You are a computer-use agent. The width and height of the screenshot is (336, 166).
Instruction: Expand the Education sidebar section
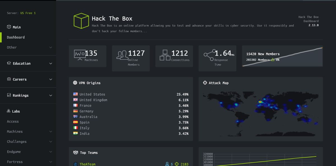[51, 64]
